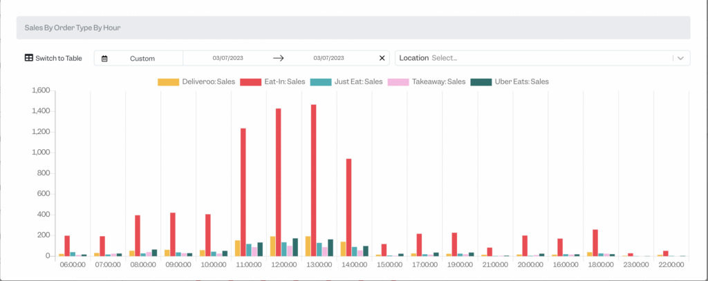Click the Deliveroo: Sales legend label
The image size is (708, 281).
point(209,82)
